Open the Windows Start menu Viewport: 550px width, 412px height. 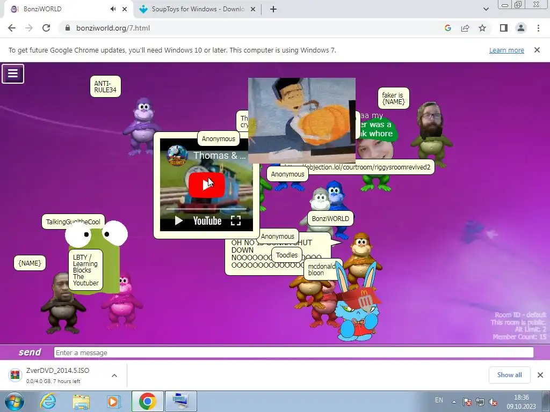[x=14, y=401]
